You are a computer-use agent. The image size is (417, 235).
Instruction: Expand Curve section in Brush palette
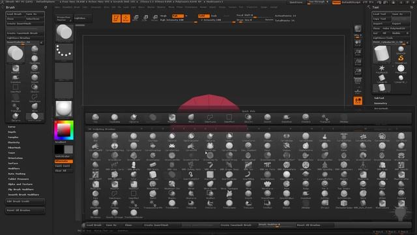[x=12, y=127]
